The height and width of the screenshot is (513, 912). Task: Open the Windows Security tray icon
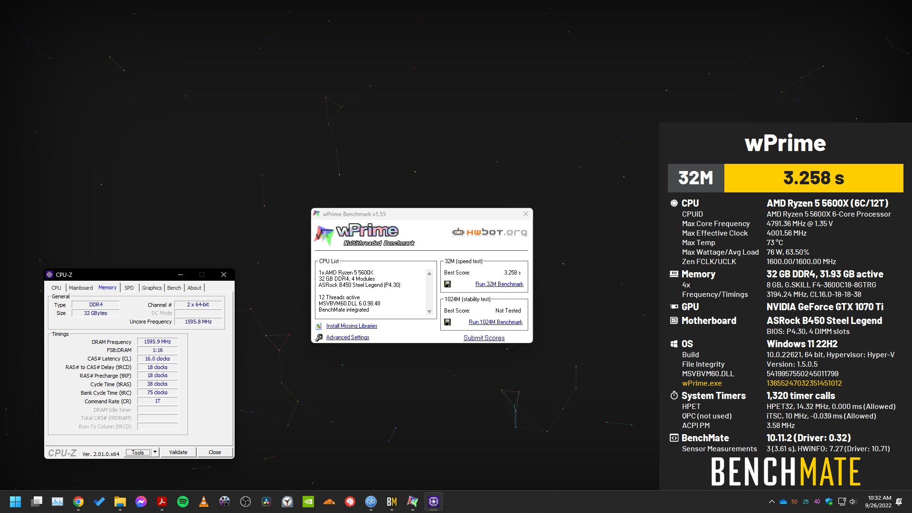[829, 502]
